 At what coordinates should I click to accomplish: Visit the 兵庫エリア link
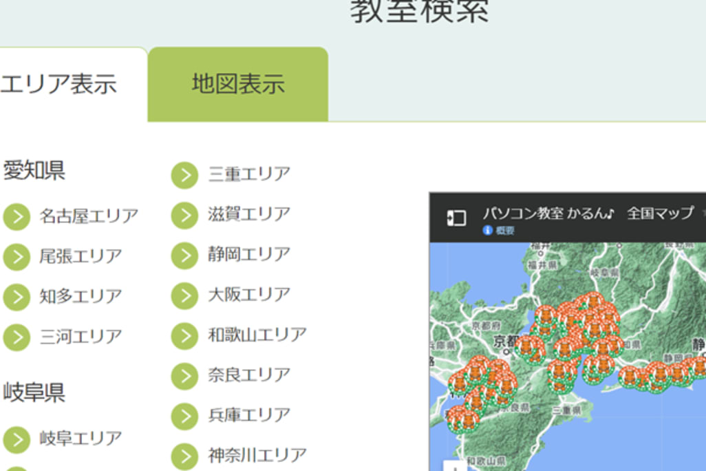pyautogui.click(x=249, y=415)
